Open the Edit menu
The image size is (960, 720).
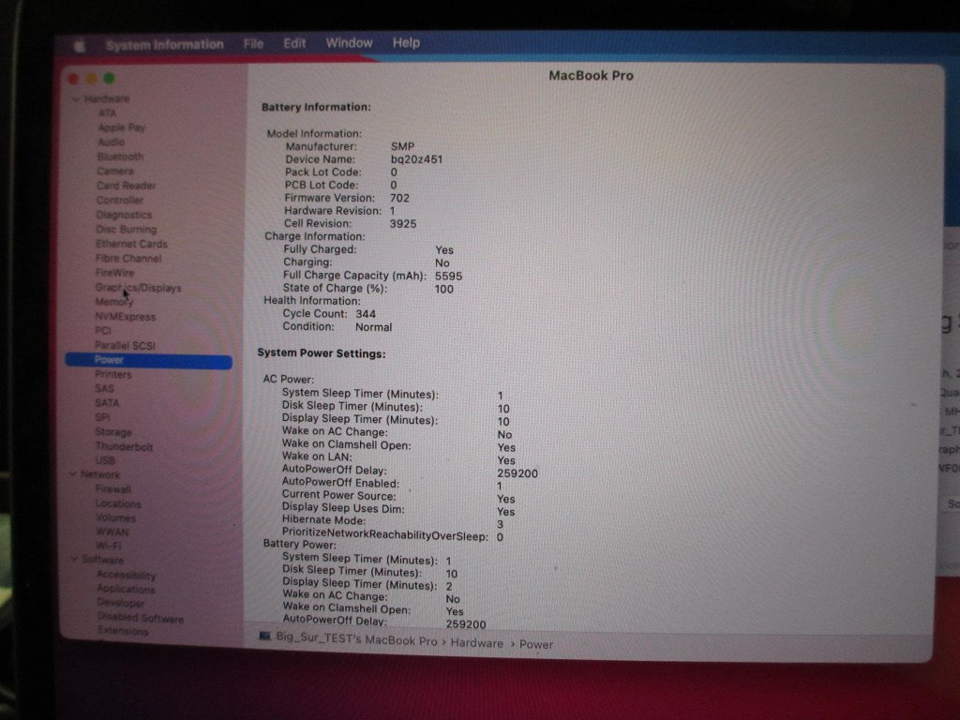[294, 43]
